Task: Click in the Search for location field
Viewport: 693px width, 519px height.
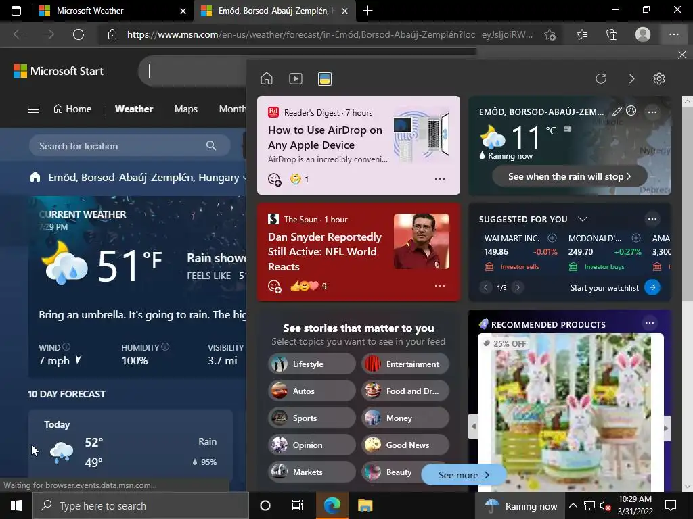Action: click(x=129, y=146)
